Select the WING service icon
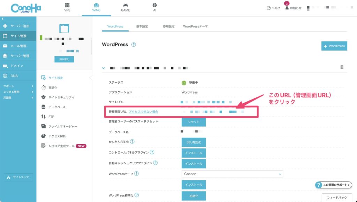The height and width of the screenshot is (202, 357). point(96,5)
